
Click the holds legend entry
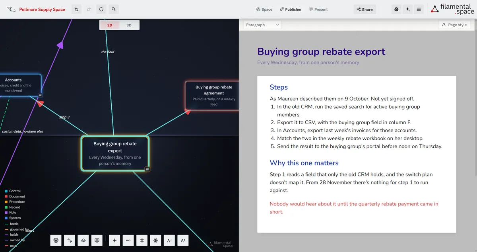click(x=12, y=235)
